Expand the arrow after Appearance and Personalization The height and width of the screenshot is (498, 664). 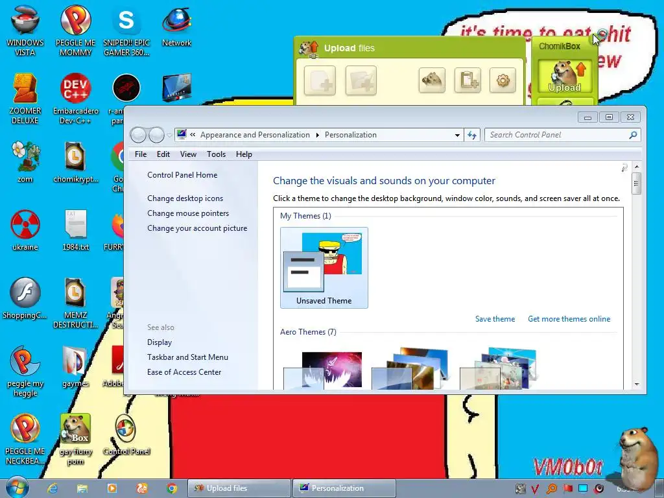click(317, 135)
